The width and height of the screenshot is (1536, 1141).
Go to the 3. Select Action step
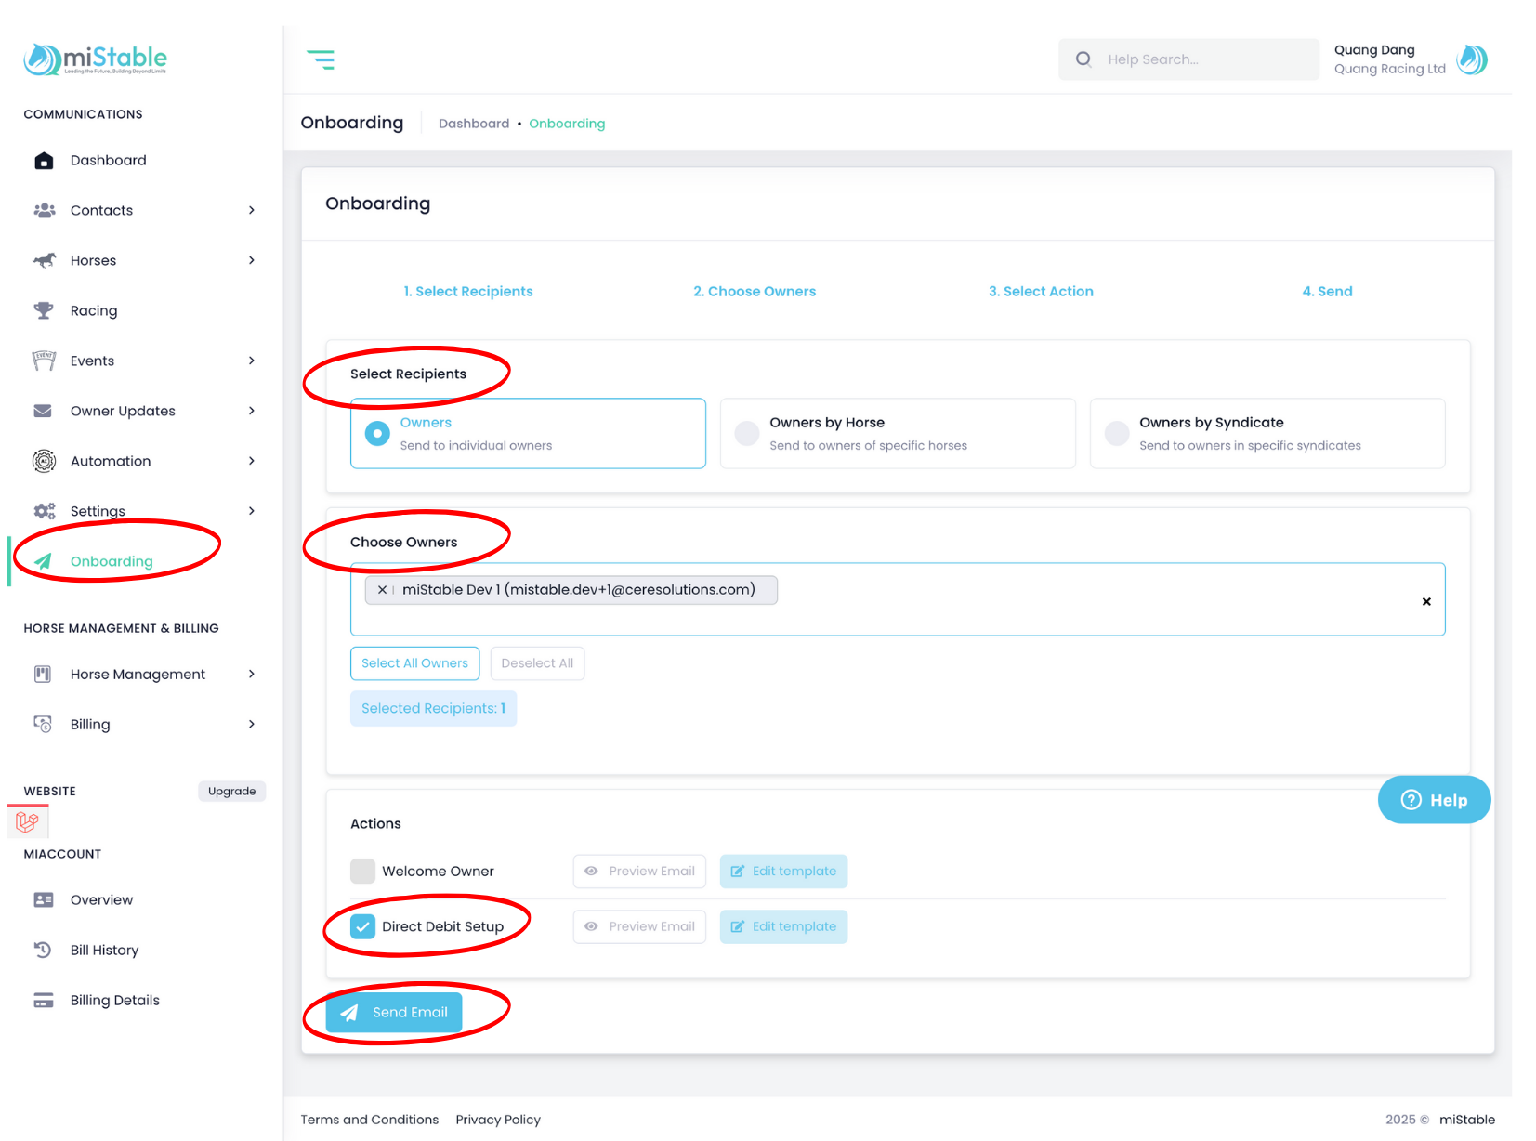click(1041, 292)
